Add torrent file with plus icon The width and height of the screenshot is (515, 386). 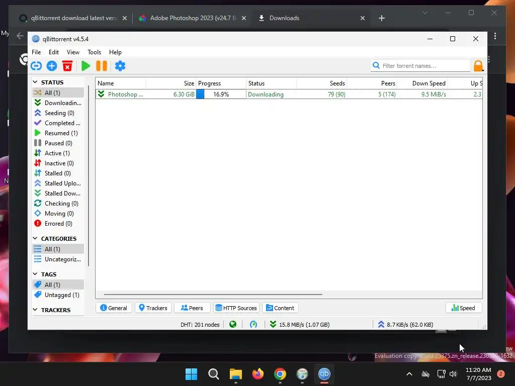[x=52, y=66]
